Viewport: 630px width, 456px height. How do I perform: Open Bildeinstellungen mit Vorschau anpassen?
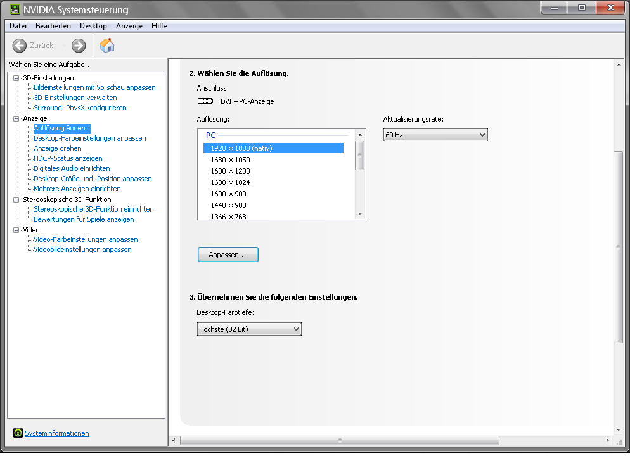click(x=94, y=87)
